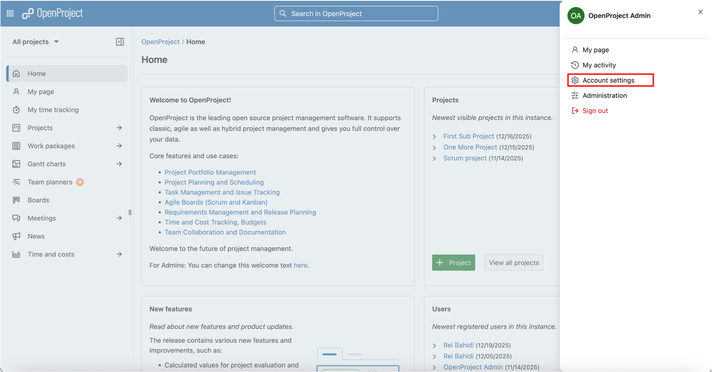This screenshot has height=372, width=725.
Task: Expand the One More Project entry chevron
Action: point(434,148)
